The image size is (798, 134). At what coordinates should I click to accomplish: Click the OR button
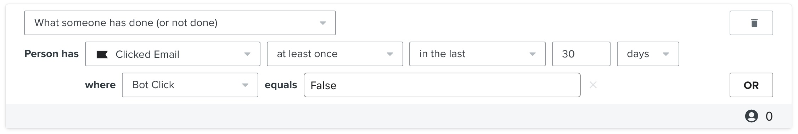[751, 85]
